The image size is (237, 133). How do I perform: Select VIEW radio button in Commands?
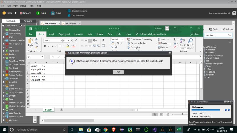21,25
